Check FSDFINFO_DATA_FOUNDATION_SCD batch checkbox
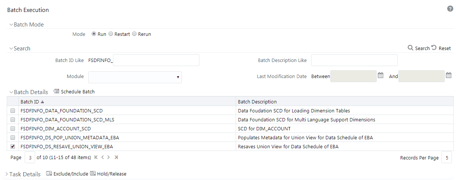Screen dimensions: 456x180 tap(13, 111)
